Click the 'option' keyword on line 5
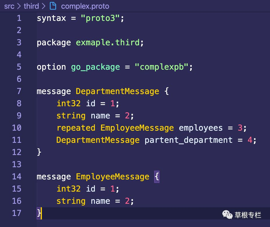This screenshot has width=270, height=227. point(51,67)
